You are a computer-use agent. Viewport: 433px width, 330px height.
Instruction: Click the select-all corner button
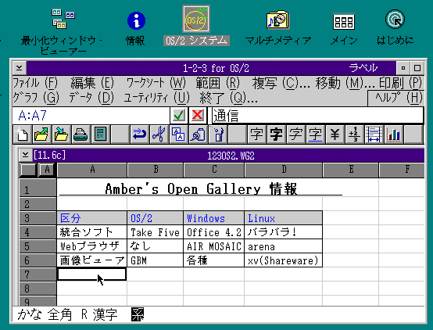(28, 170)
